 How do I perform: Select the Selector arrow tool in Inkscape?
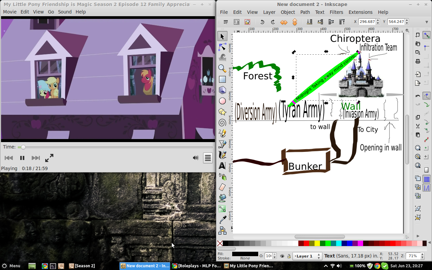click(222, 36)
